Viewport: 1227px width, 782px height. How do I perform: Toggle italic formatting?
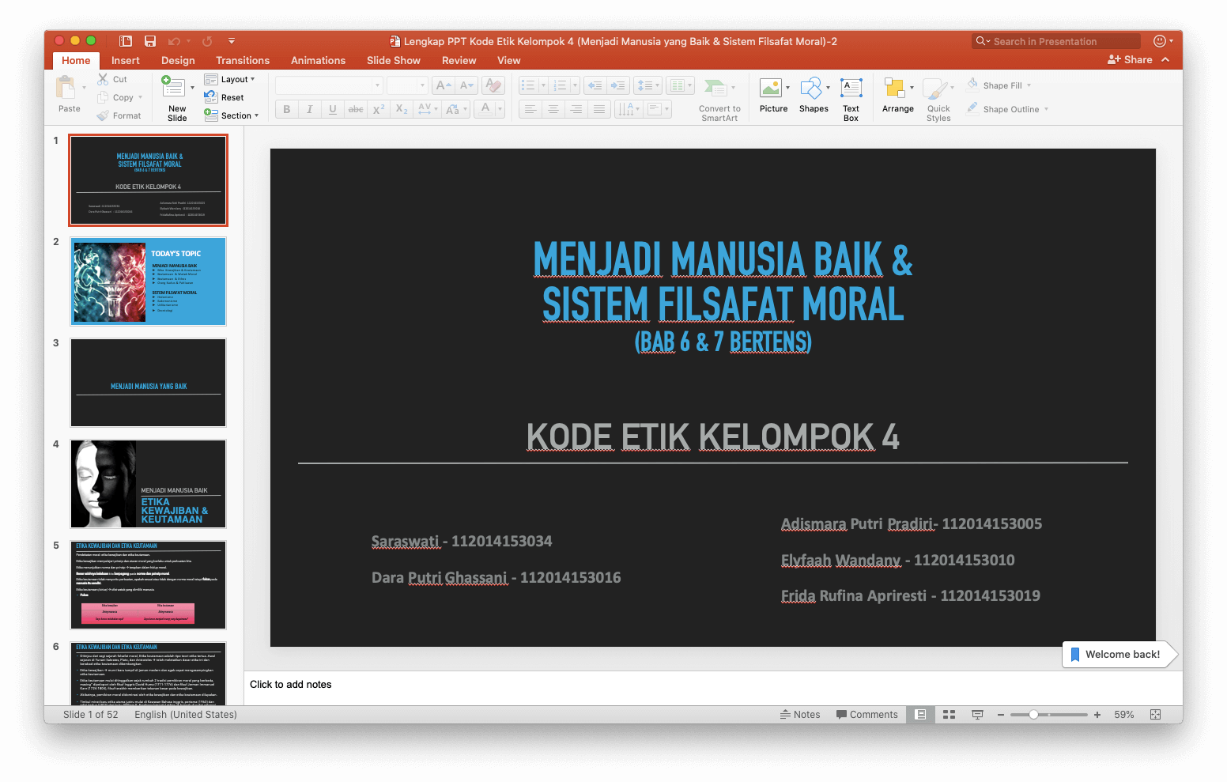coord(310,109)
